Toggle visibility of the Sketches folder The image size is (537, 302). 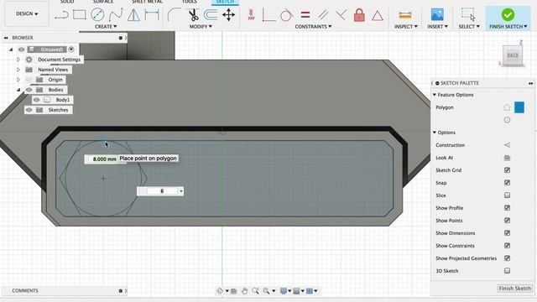click(x=29, y=110)
